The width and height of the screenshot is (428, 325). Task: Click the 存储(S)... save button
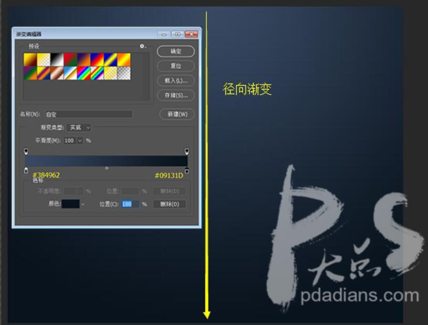175,95
